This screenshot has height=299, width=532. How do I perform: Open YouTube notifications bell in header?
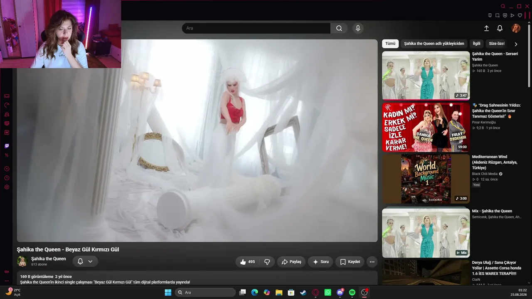click(500, 28)
